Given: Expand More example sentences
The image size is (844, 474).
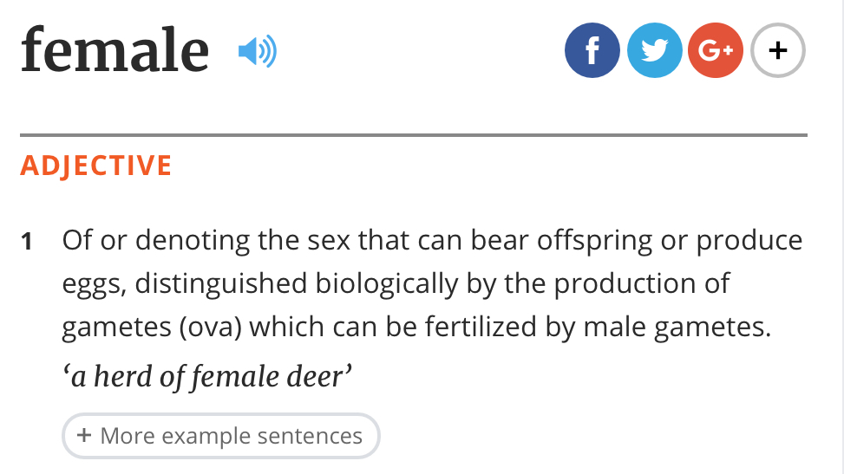Looking at the screenshot, I should coord(220,435).
